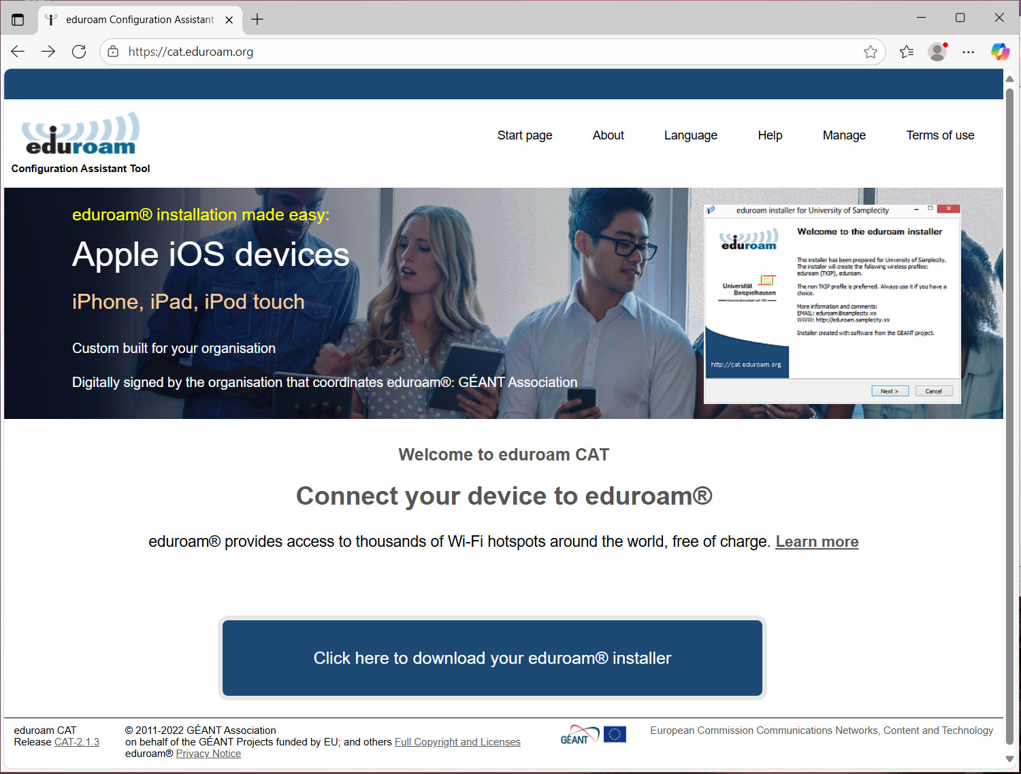This screenshot has height=774, width=1021.
Task: Click the EU flag icon in footer
Action: [615, 735]
